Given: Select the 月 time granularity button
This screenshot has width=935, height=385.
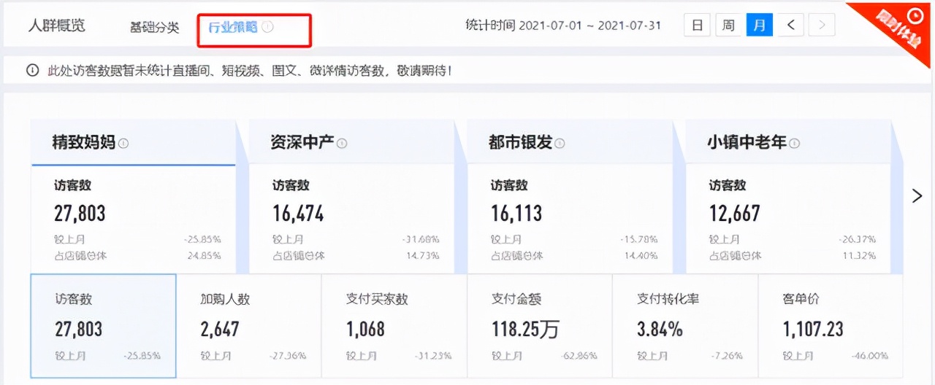Looking at the screenshot, I should coord(760,26).
